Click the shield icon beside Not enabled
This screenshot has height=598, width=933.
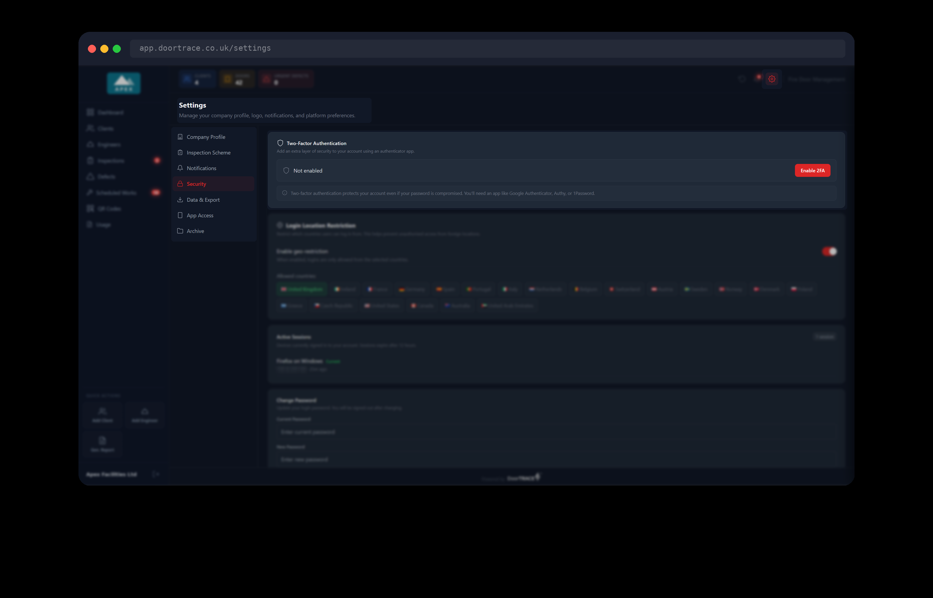286,170
